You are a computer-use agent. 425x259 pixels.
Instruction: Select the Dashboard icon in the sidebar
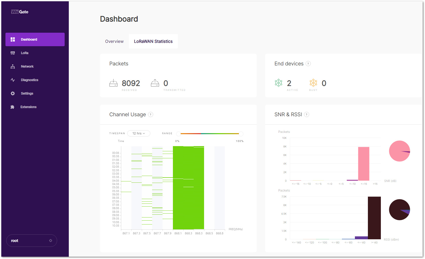click(x=13, y=39)
